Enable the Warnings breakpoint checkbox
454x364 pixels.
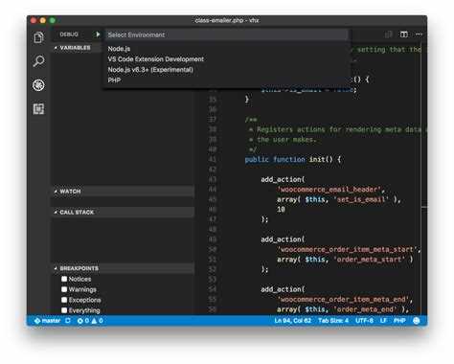click(x=64, y=289)
